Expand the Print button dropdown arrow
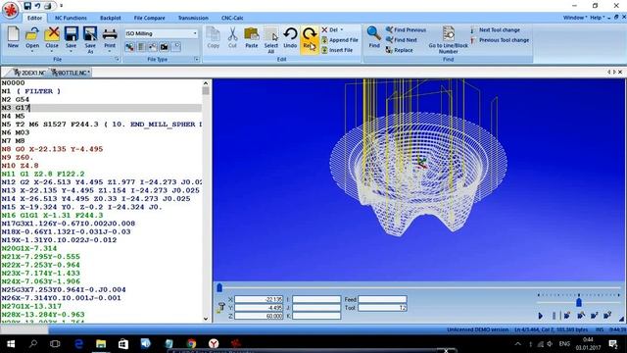The width and height of the screenshot is (627, 353). click(110, 51)
